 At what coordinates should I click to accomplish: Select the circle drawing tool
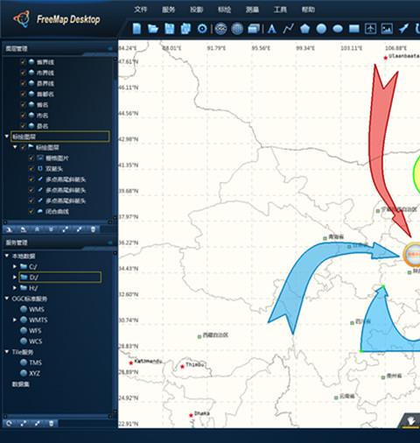[x=321, y=29]
